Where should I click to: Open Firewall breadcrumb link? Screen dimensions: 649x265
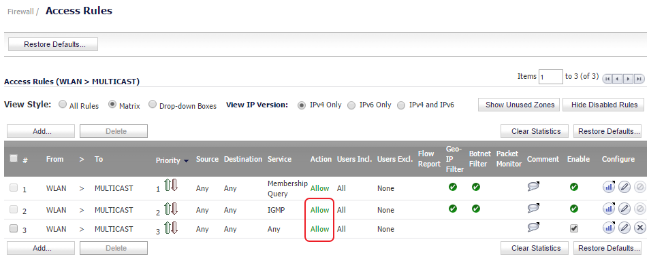click(20, 12)
